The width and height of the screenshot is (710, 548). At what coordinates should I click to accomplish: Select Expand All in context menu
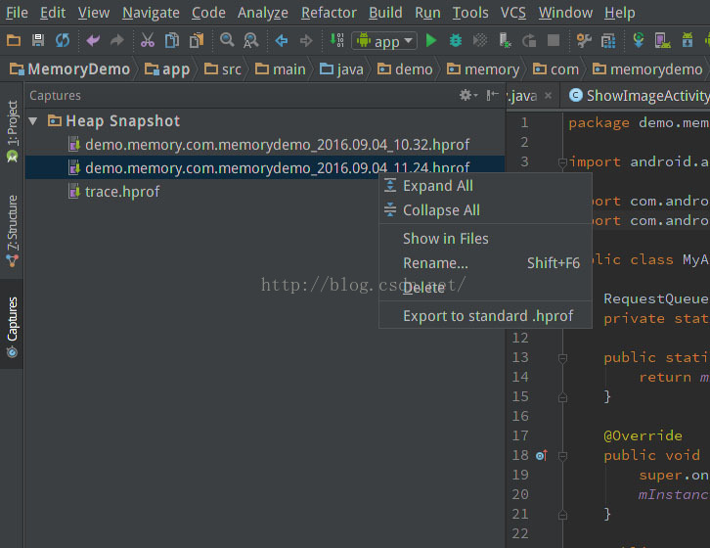click(437, 186)
